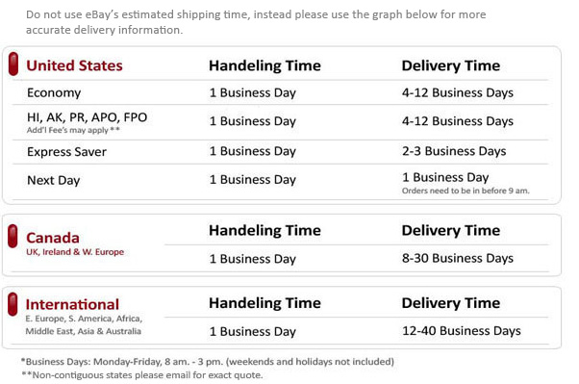Screen dimensions: 579x384
Task: Click the 'Add'l Fee's may apply' note
Action: point(73,130)
